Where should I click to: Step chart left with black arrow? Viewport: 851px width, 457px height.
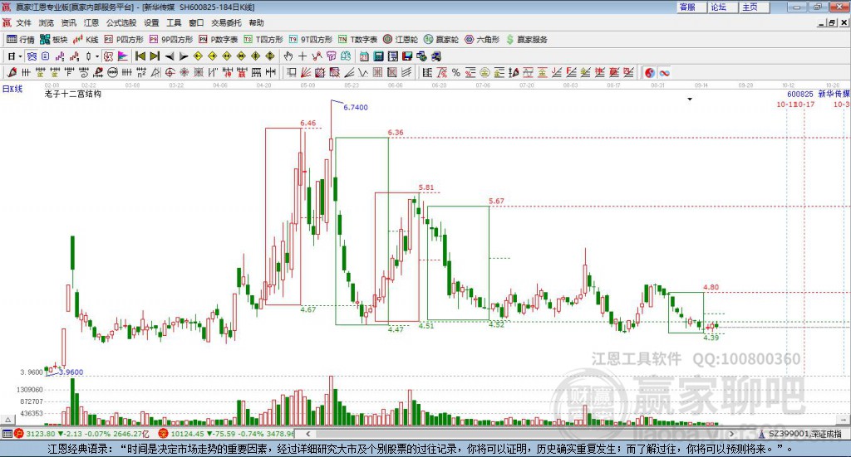click(170, 56)
